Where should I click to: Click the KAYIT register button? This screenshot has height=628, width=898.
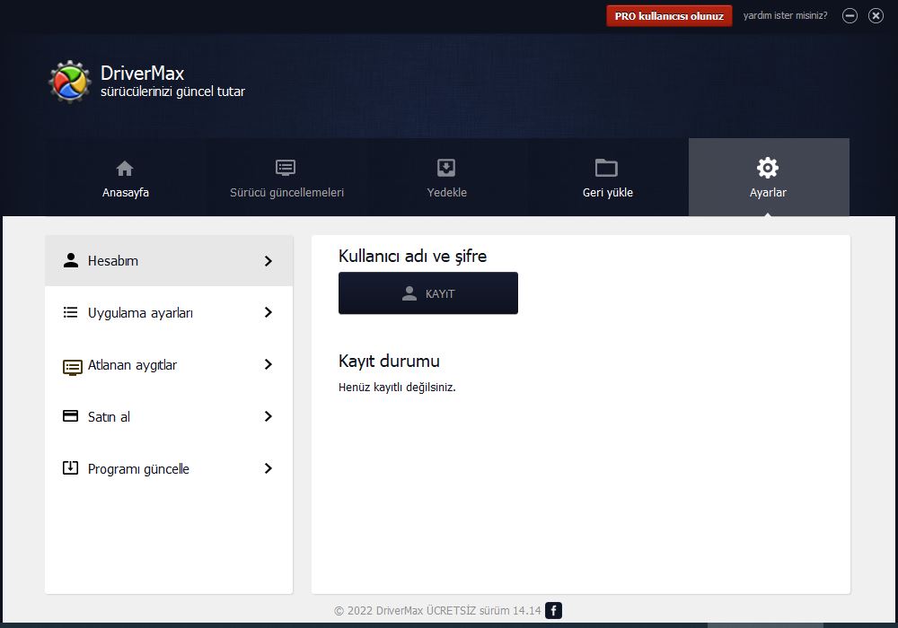427,292
